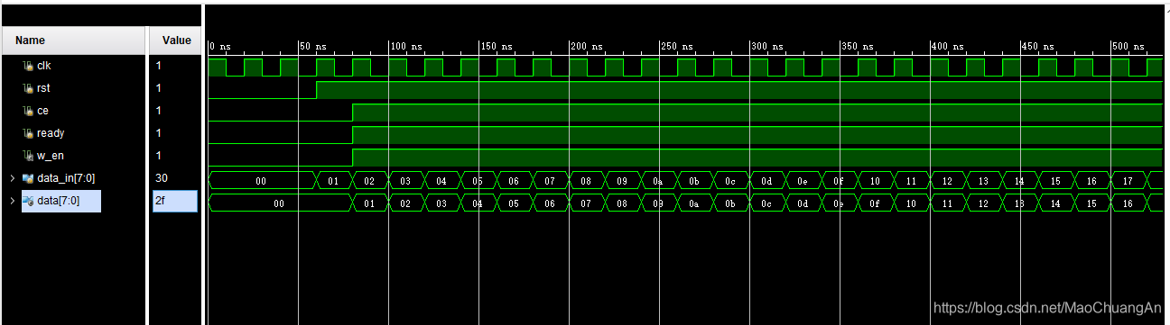Click the 00 segment in data_in waveform
Image resolution: width=1170 pixels, height=325 pixels.
tap(262, 181)
